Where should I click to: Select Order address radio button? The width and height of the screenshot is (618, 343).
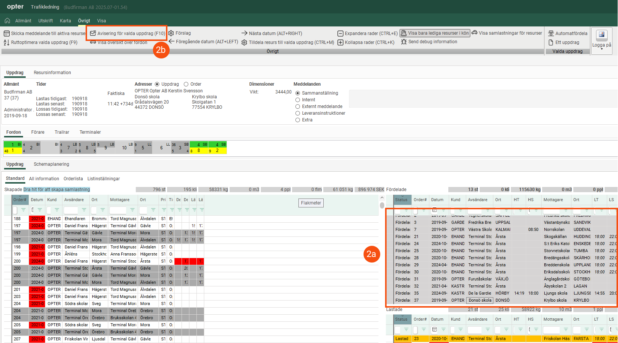[186, 84]
